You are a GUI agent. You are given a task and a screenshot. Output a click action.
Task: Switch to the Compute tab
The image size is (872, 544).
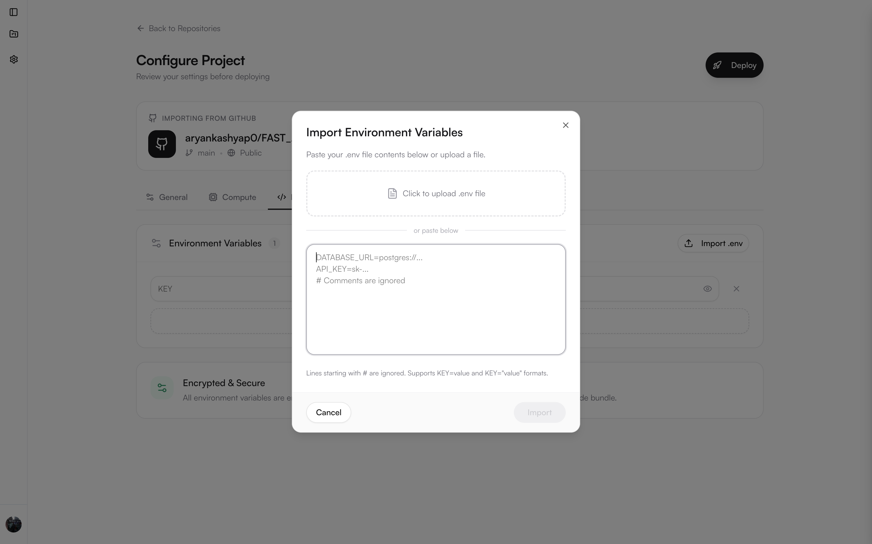[233, 197]
